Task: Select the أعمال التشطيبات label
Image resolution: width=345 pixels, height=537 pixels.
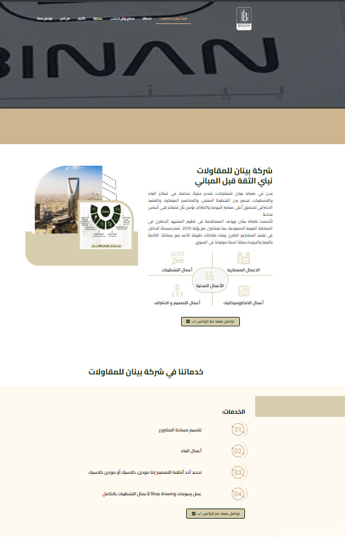Action: coord(177,270)
